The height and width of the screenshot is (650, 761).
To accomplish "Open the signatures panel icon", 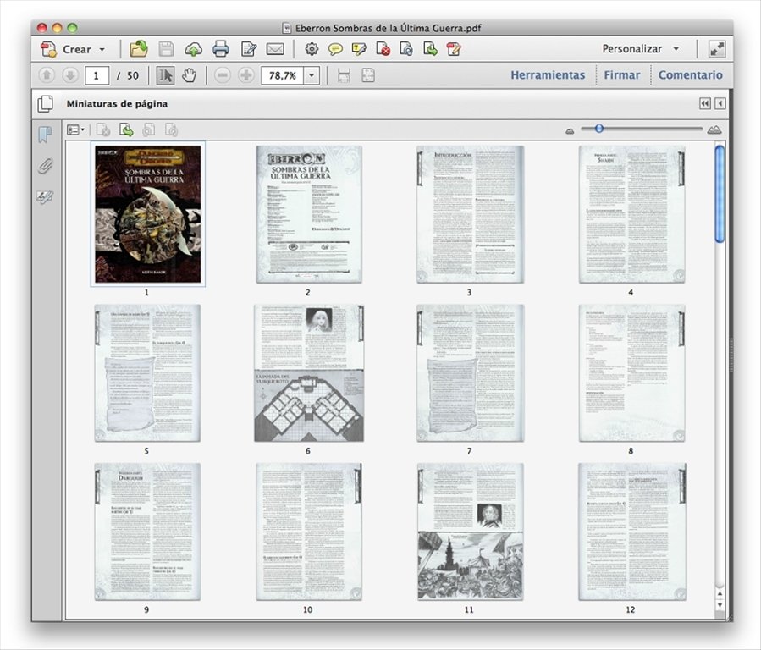I will [45, 196].
